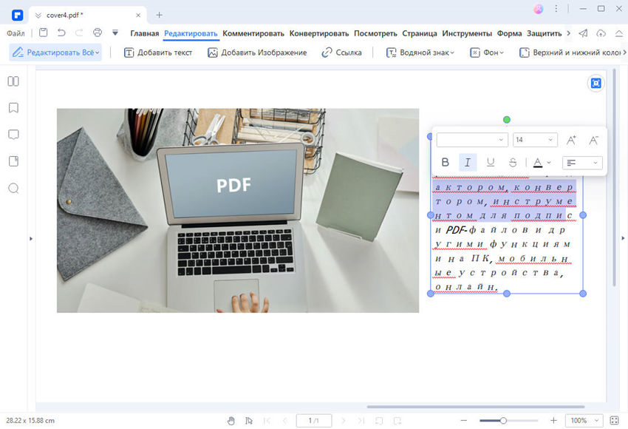This screenshot has width=628, height=429.
Task: Click Верхний и нижний колонтитул button
Action: [570, 53]
